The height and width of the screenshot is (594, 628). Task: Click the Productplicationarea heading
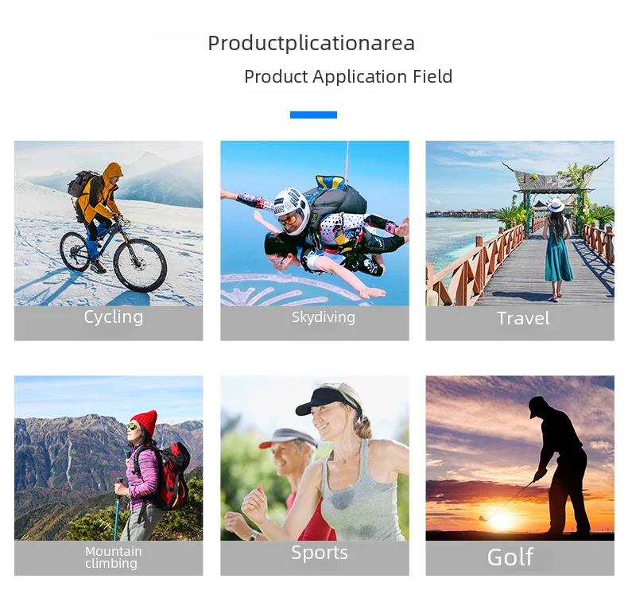[x=311, y=43]
